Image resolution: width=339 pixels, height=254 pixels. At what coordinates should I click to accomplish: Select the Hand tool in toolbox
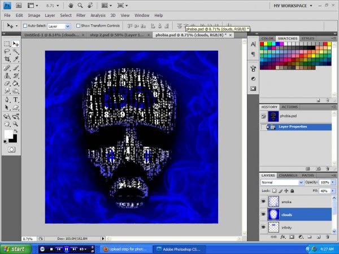(x=7, y=124)
